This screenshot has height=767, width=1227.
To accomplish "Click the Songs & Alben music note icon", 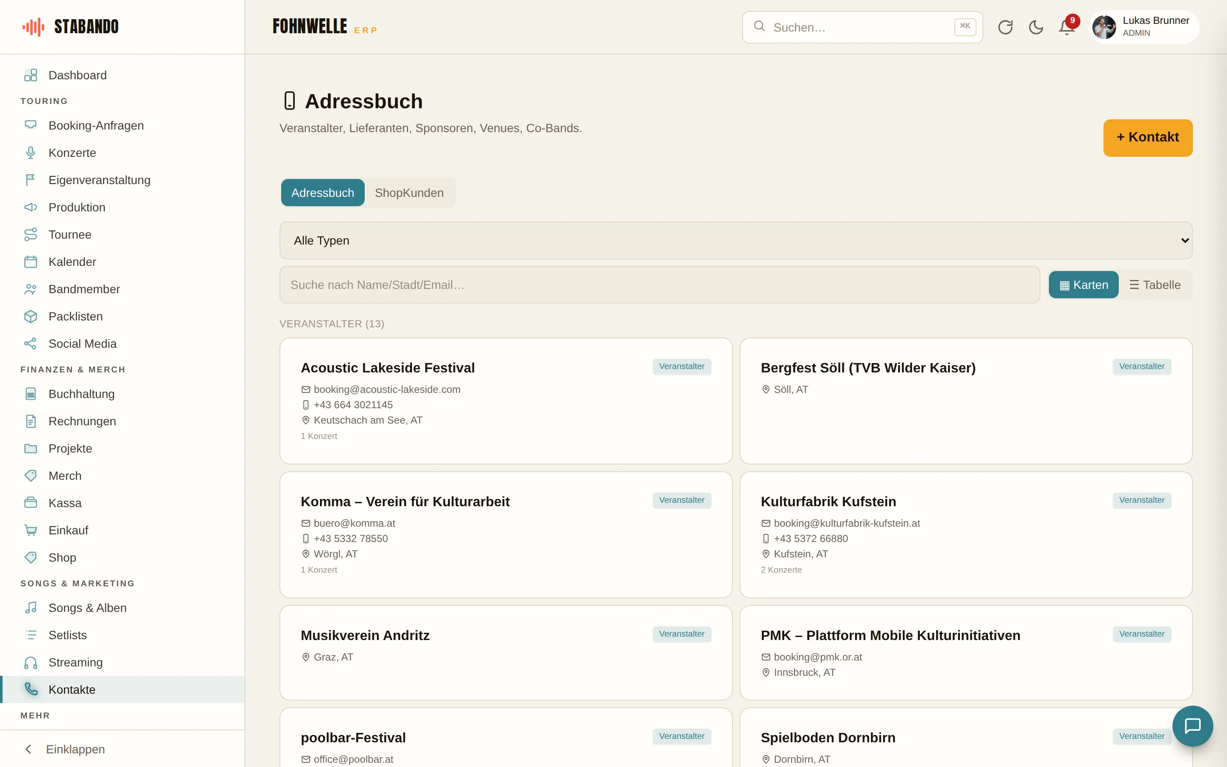I will click(30, 608).
